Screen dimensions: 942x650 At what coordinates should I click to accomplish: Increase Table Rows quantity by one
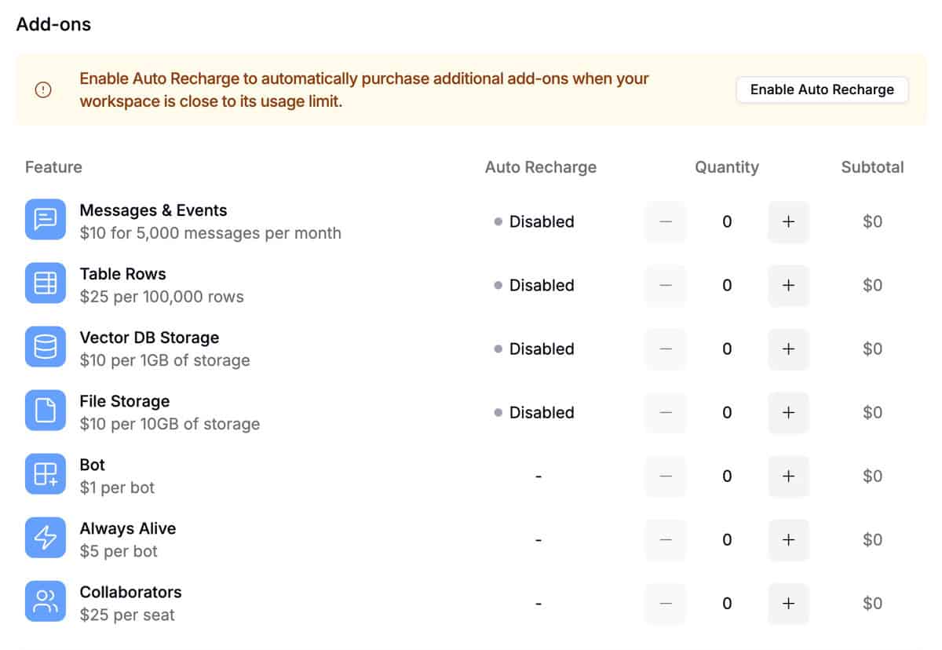click(x=788, y=286)
